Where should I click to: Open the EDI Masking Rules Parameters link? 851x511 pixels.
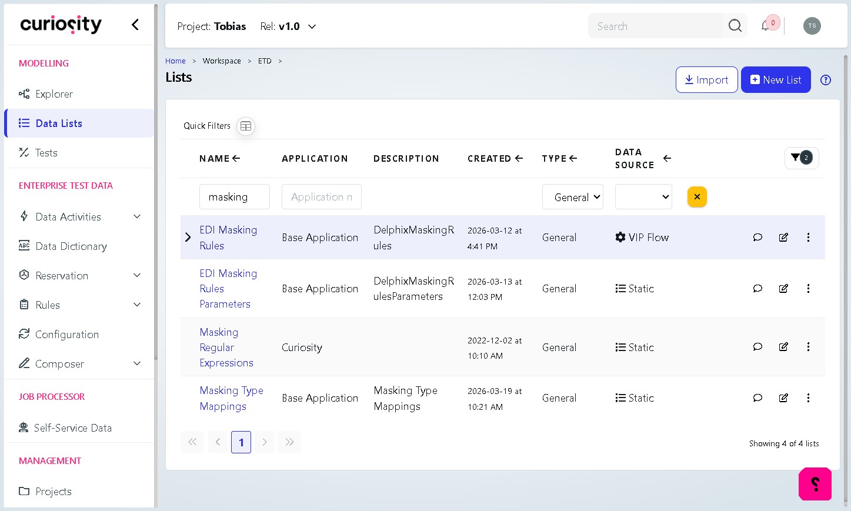click(228, 288)
